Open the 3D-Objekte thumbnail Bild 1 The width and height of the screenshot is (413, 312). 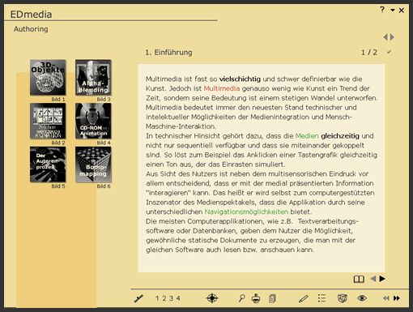(48, 78)
